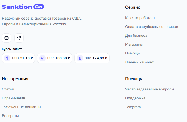Open the email envelope icon

click(x=7, y=38)
